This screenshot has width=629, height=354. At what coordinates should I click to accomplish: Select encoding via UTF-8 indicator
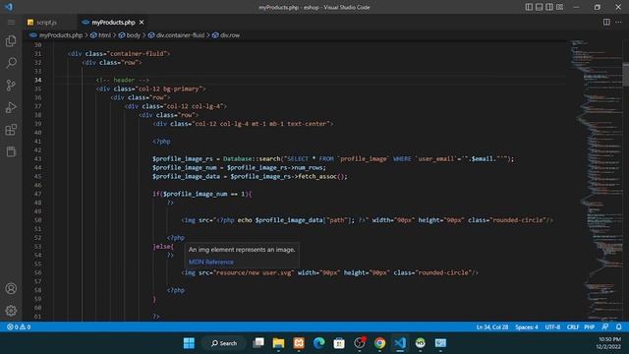point(552,327)
